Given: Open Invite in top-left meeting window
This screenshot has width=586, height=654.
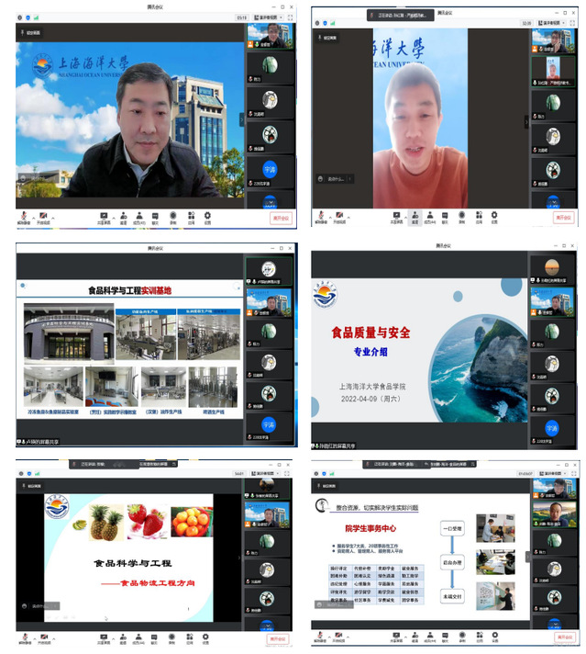Looking at the screenshot, I should point(123,217).
